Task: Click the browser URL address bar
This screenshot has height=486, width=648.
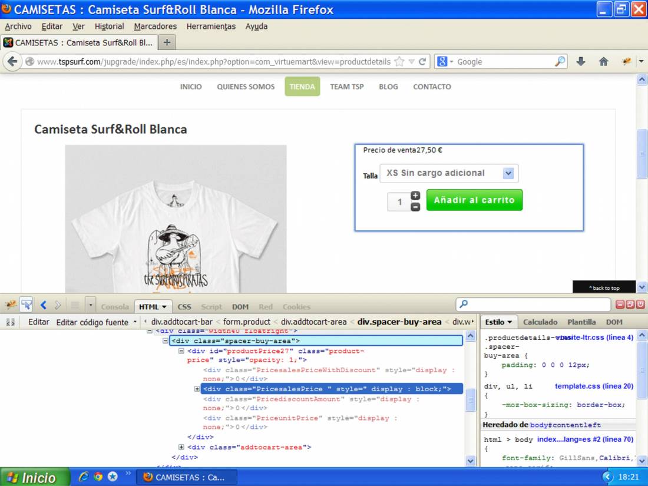Action: [213, 62]
